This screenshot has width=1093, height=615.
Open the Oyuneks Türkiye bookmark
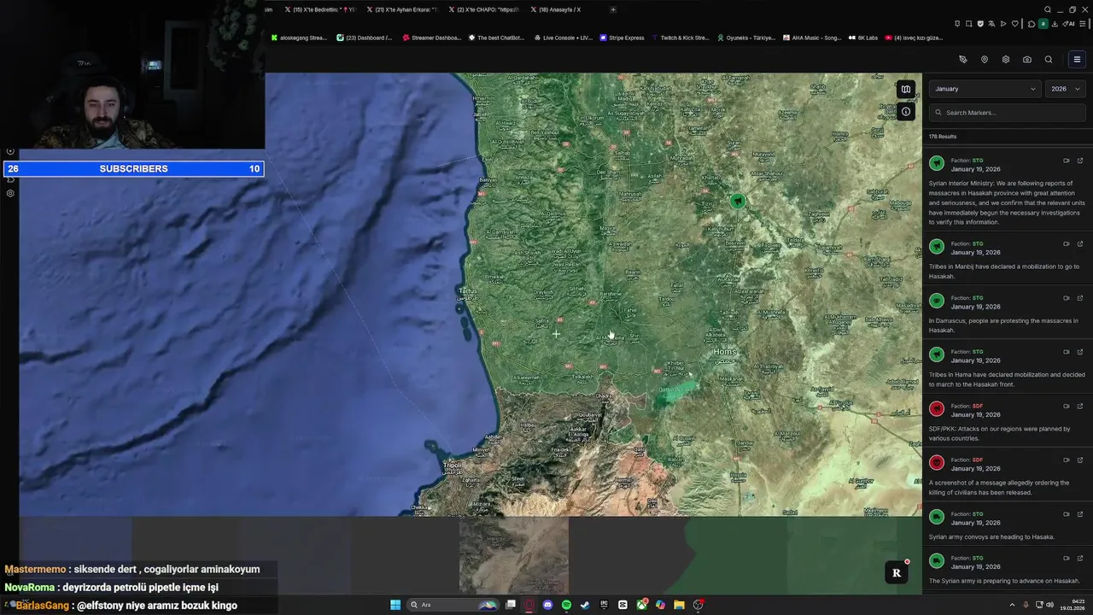point(746,38)
